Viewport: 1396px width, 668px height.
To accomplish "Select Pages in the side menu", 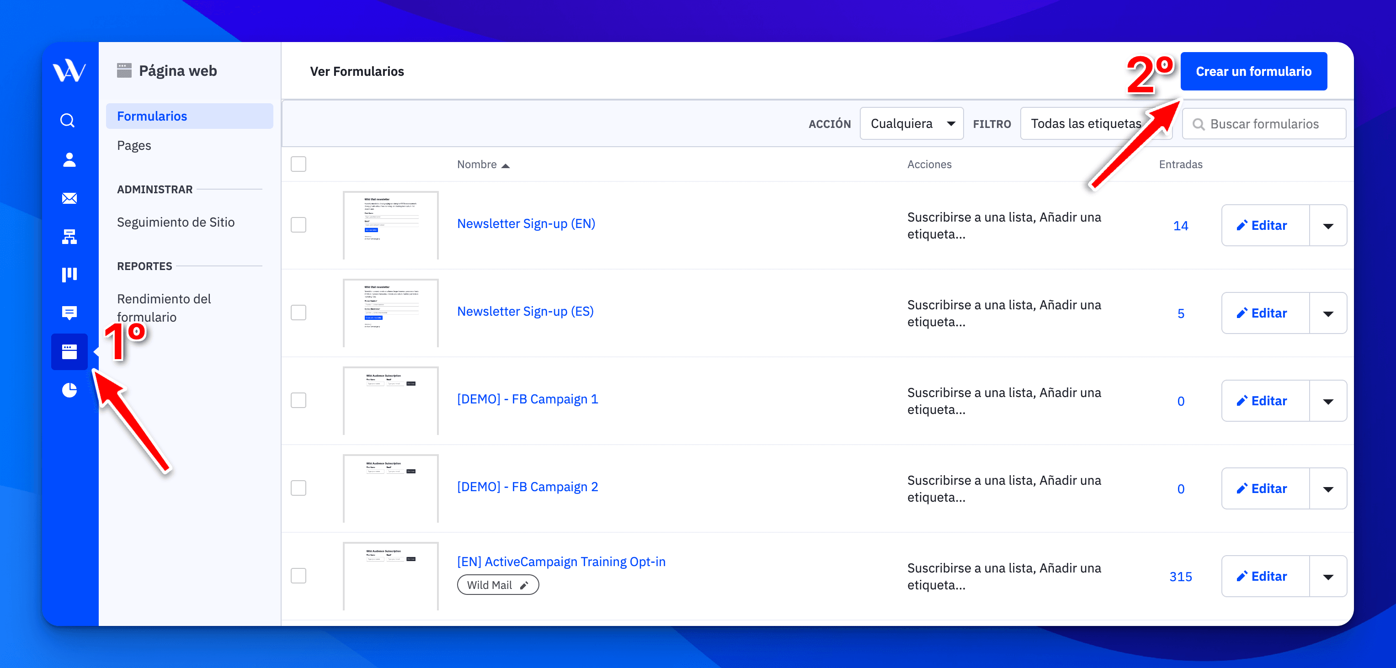I will click(x=134, y=145).
